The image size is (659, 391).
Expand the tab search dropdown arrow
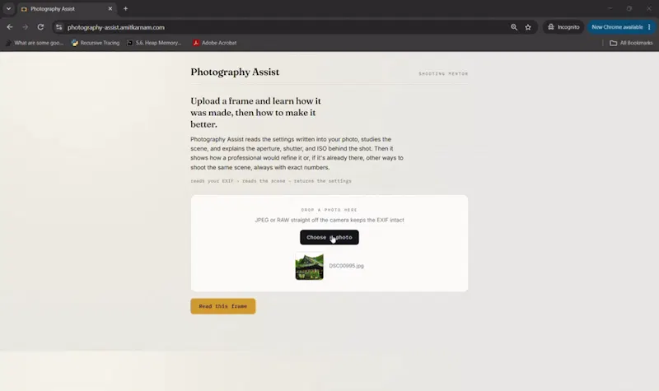[x=8, y=8]
